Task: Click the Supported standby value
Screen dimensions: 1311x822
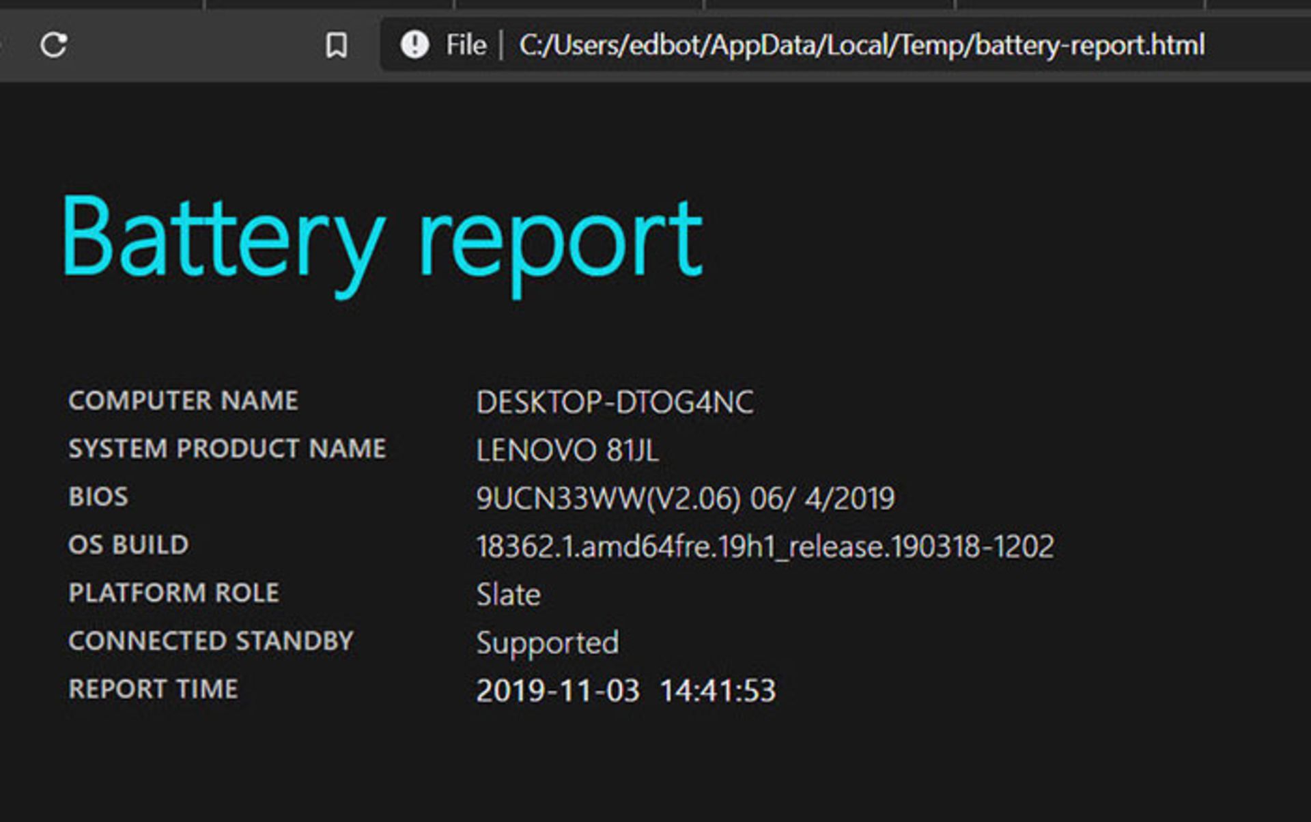Action: pyautogui.click(x=548, y=643)
